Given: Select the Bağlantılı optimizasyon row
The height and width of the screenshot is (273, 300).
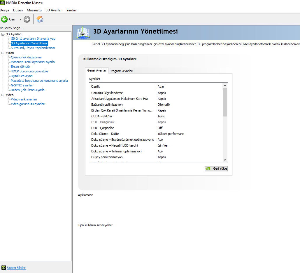Looking at the screenshot, I should pyautogui.click(x=156, y=105).
